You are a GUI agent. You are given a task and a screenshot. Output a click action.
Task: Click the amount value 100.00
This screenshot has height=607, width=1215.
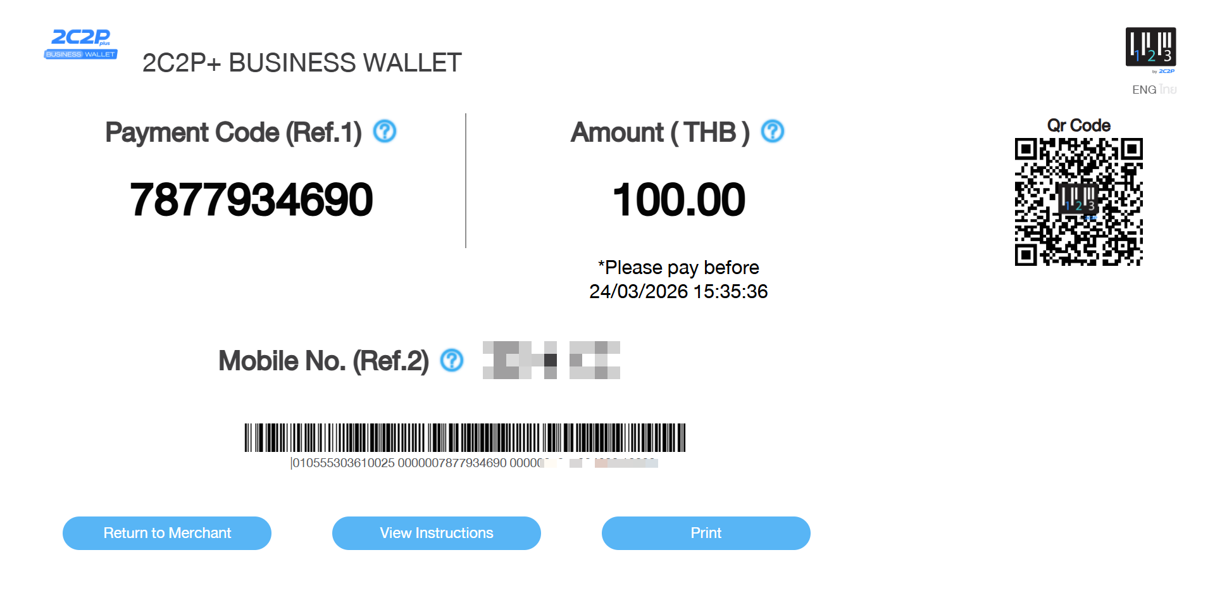point(678,200)
